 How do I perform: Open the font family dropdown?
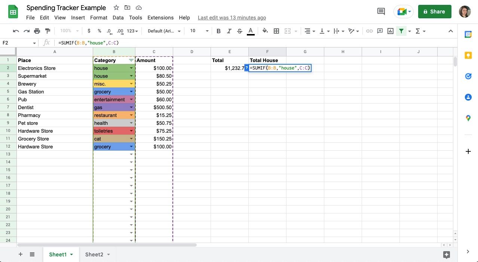pyautogui.click(x=164, y=31)
